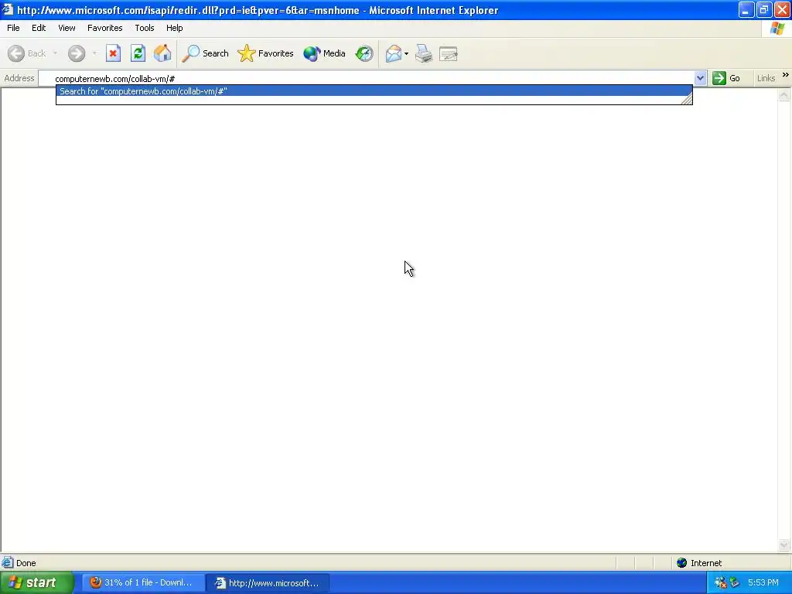Open the Favorites menu
Screen dimensions: 792x594
pyautogui.click(x=104, y=28)
